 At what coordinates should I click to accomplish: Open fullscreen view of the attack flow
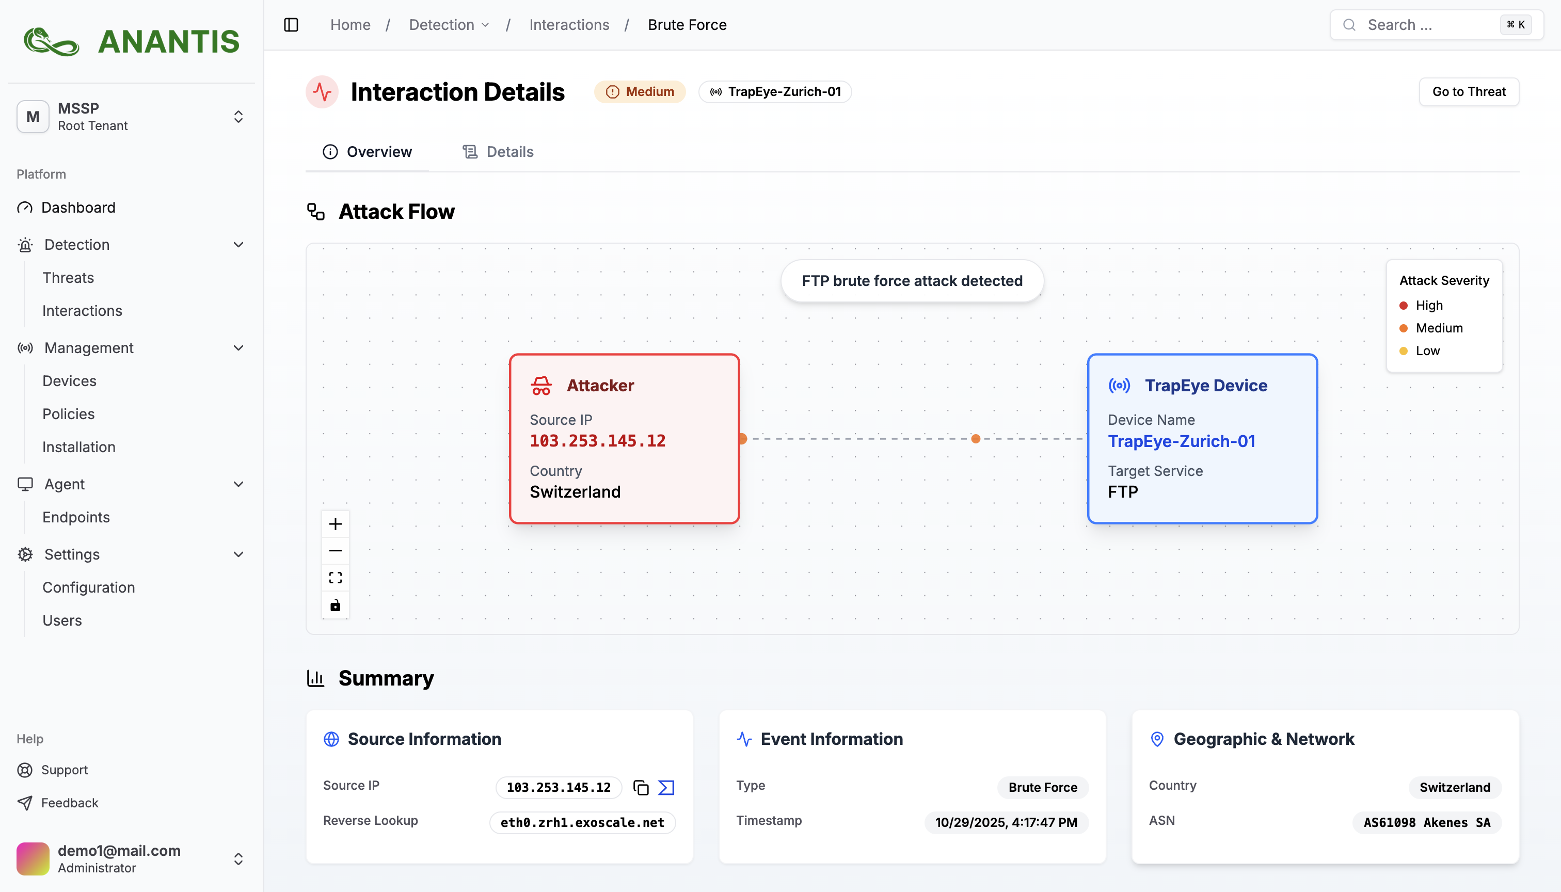[x=335, y=577]
